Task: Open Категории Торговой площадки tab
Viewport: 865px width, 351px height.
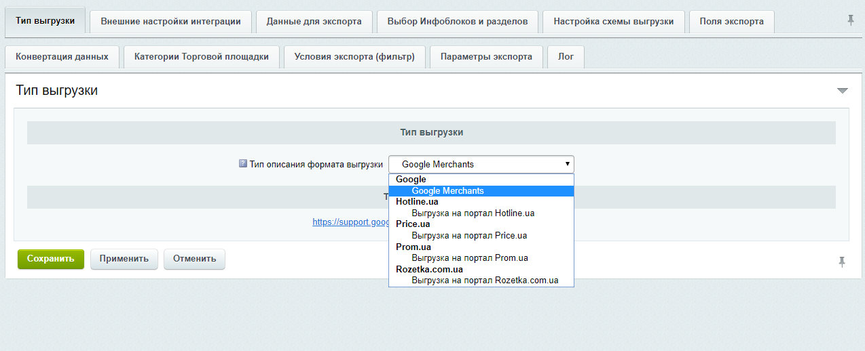Action: (x=201, y=56)
